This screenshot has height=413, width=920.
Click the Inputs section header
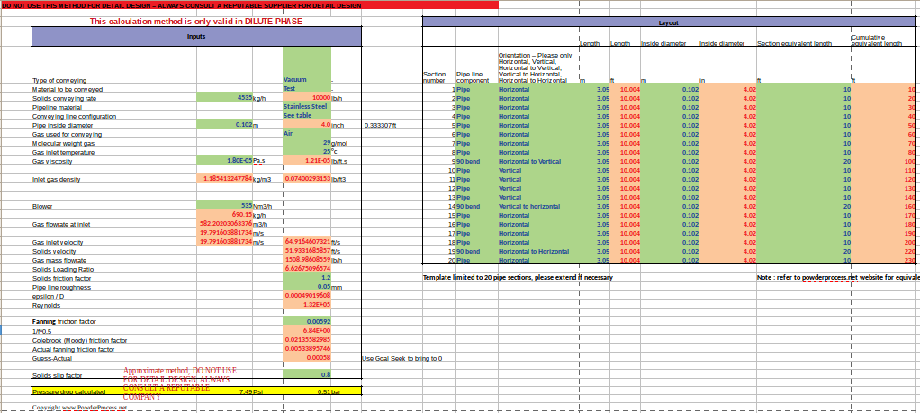(195, 36)
